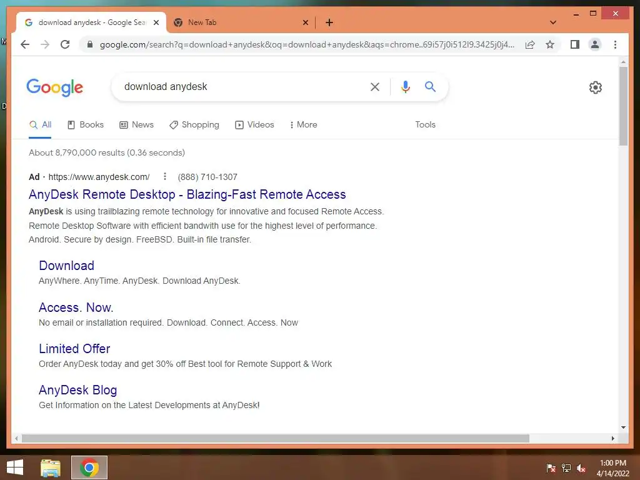This screenshot has width=640, height=480.
Task: Clear the Google search box with X
Action: tap(375, 86)
